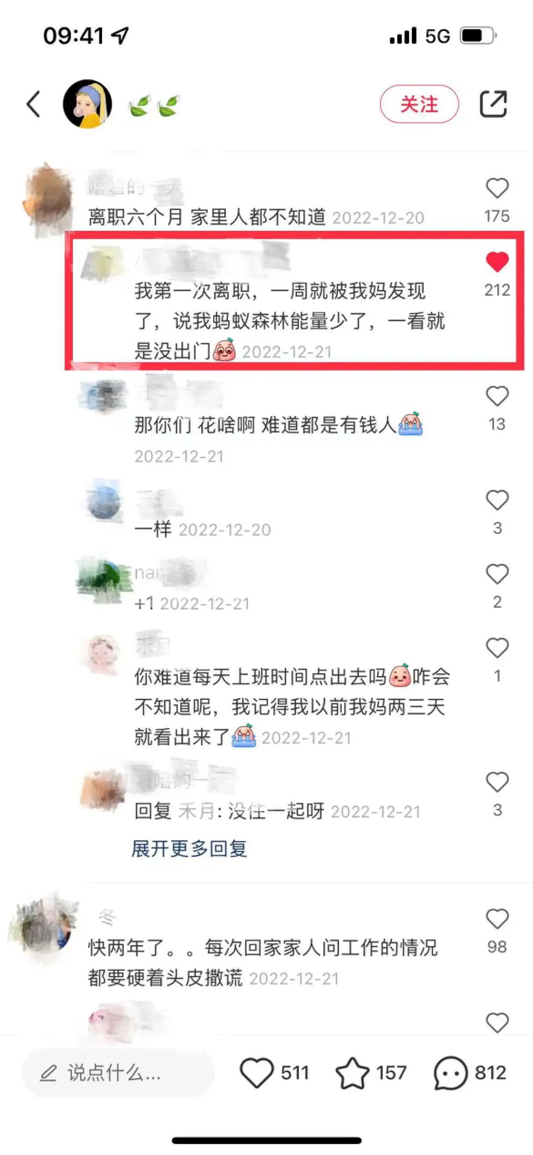Tap the comment starting 快两年了
The height and width of the screenshot is (1155, 533).
tap(263, 962)
